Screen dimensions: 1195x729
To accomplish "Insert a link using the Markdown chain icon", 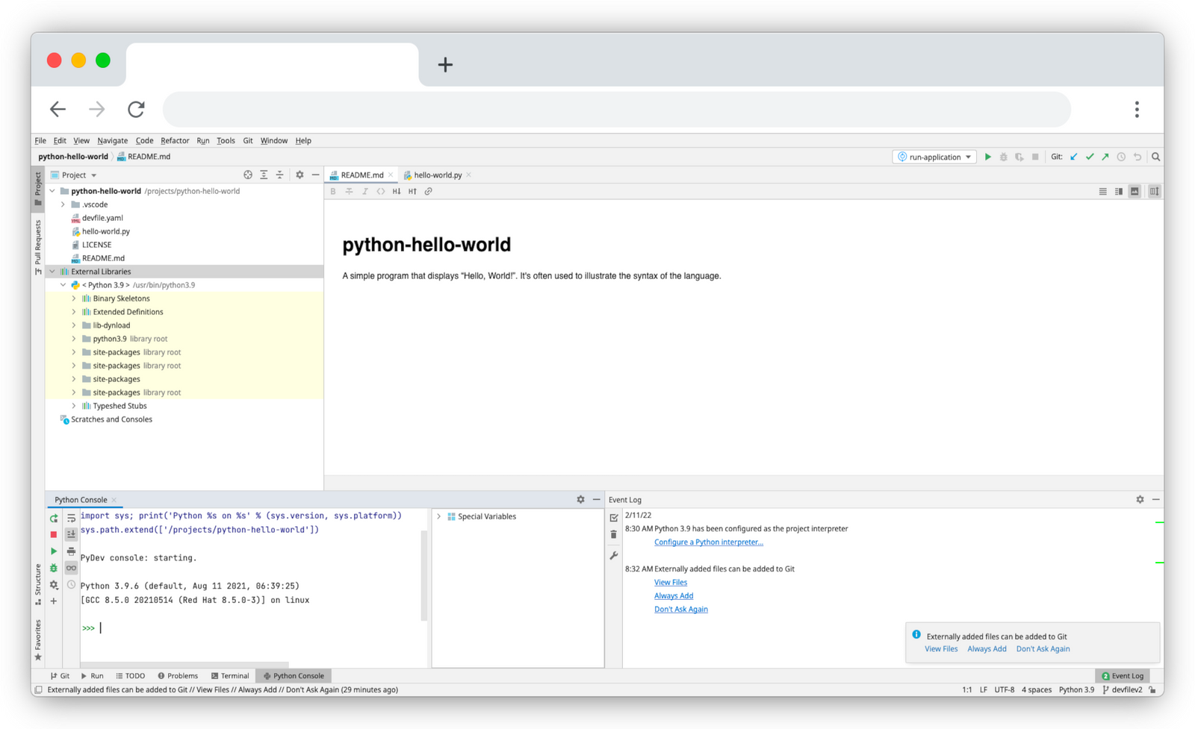I will tap(428, 191).
